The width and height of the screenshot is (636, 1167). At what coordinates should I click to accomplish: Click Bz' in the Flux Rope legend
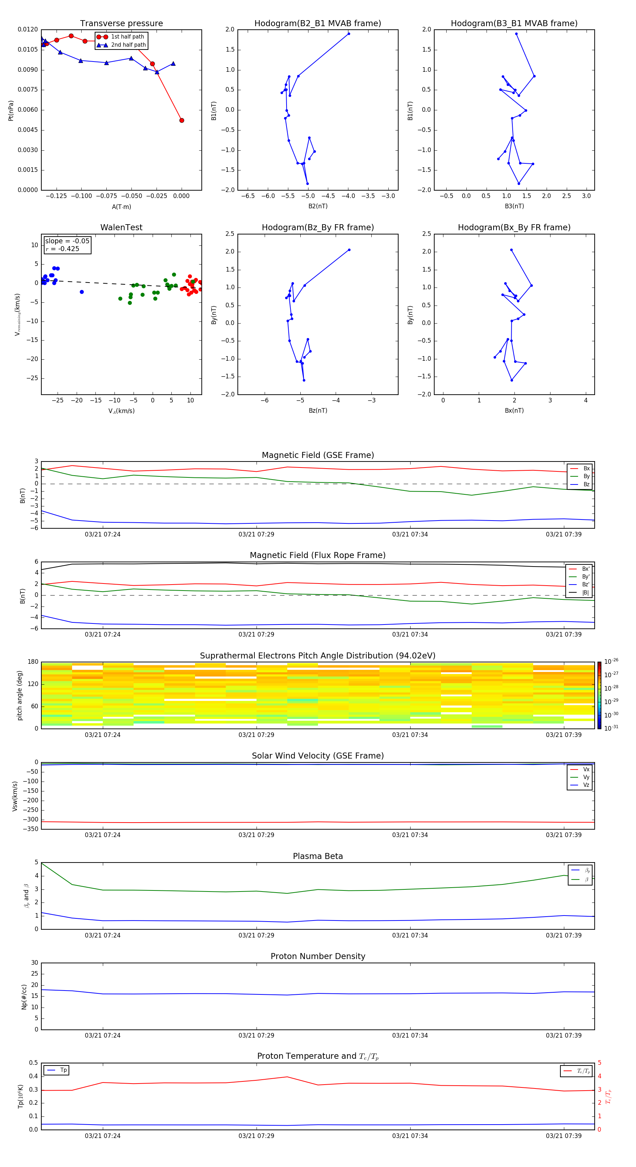[x=579, y=585]
